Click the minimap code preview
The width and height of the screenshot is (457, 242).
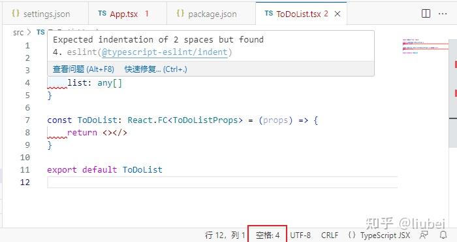pyautogui.click(x=425, y=46)
